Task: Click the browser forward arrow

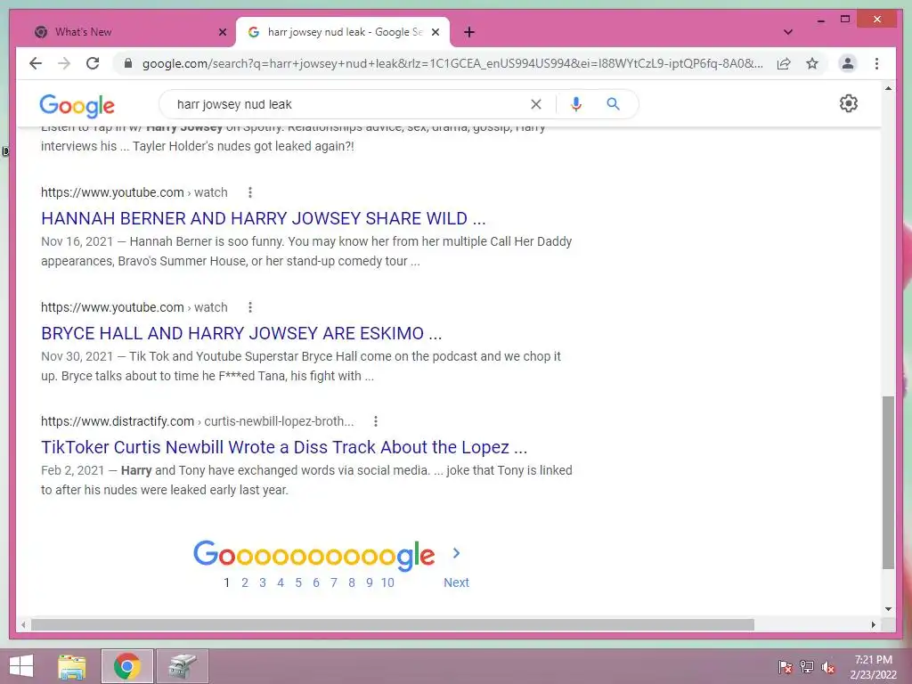Action: [64, 63]
